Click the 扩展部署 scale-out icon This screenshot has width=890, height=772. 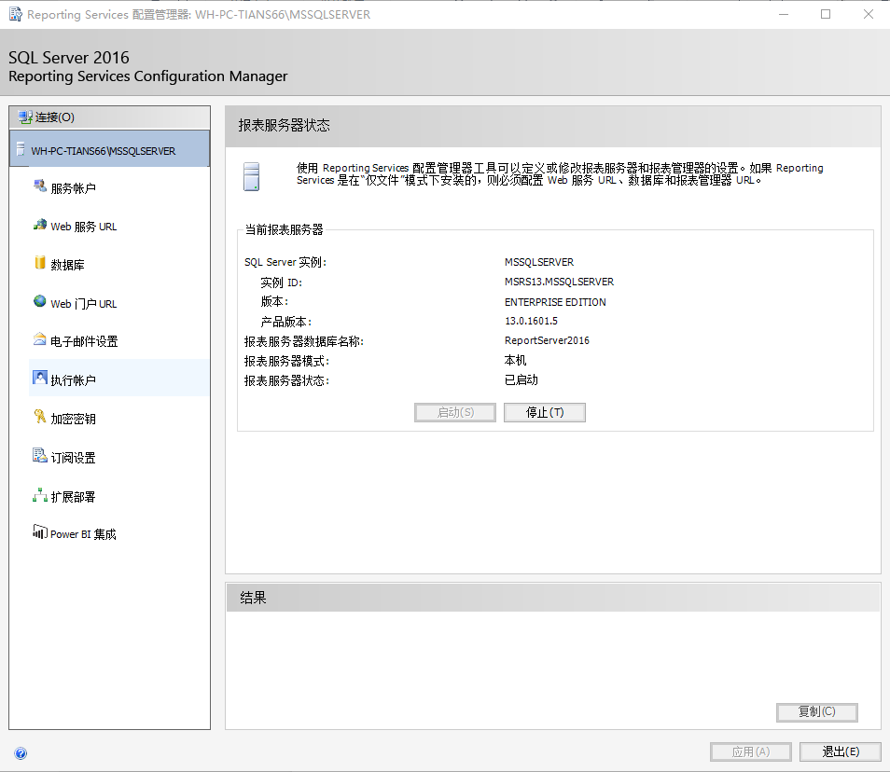(x=40, y=495)
